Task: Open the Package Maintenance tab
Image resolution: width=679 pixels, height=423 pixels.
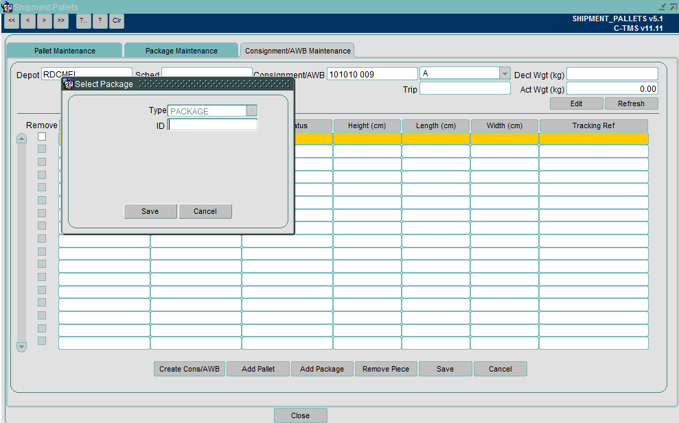Action: pos(181,51)
